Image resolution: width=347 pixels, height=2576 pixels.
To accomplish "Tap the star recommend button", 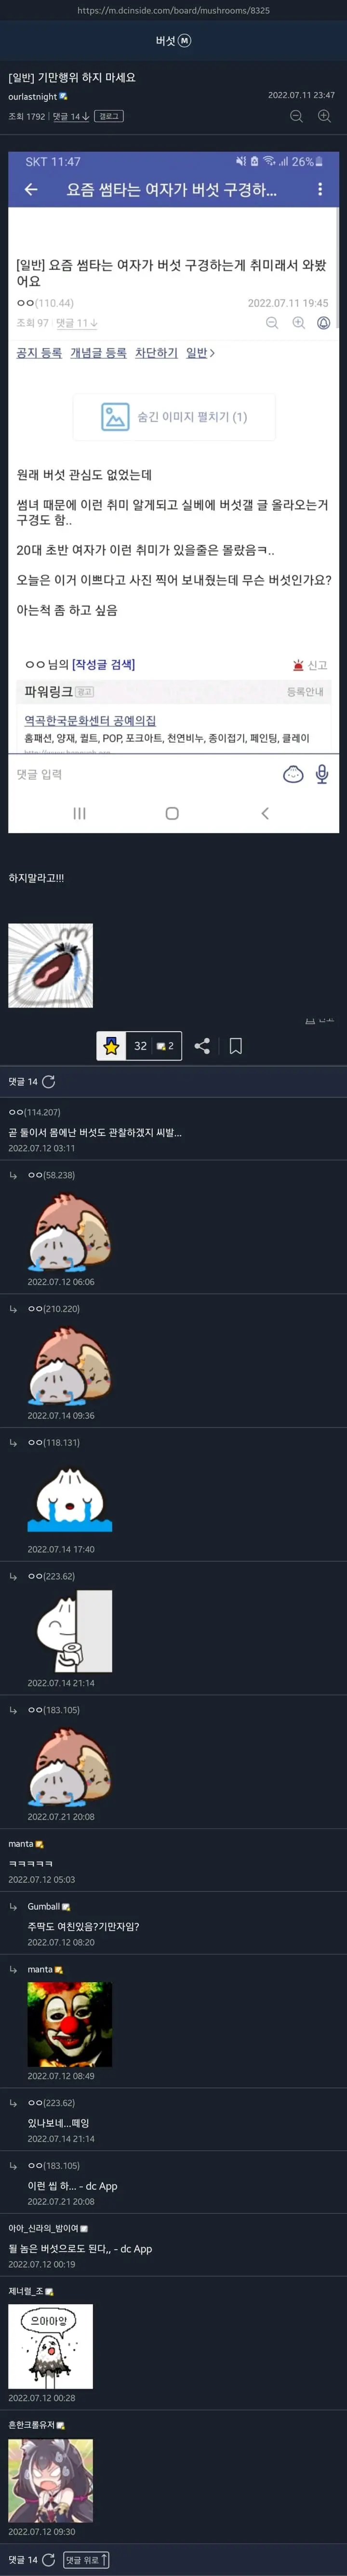I will point(112,1045).
